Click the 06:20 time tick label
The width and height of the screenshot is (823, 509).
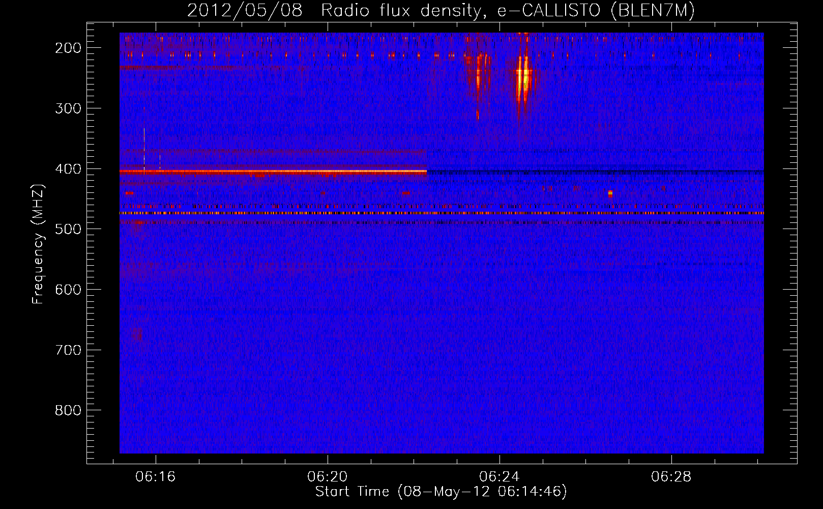point(328,476)
